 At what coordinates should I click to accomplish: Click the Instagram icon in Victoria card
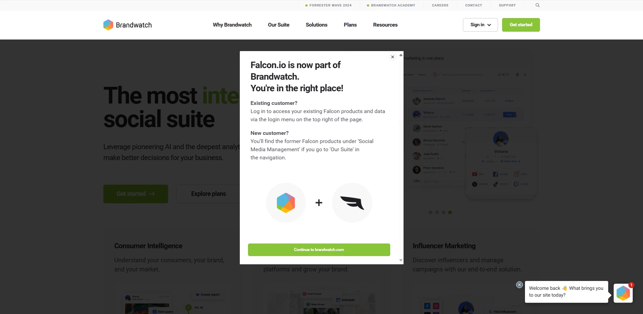click(516, 174)
